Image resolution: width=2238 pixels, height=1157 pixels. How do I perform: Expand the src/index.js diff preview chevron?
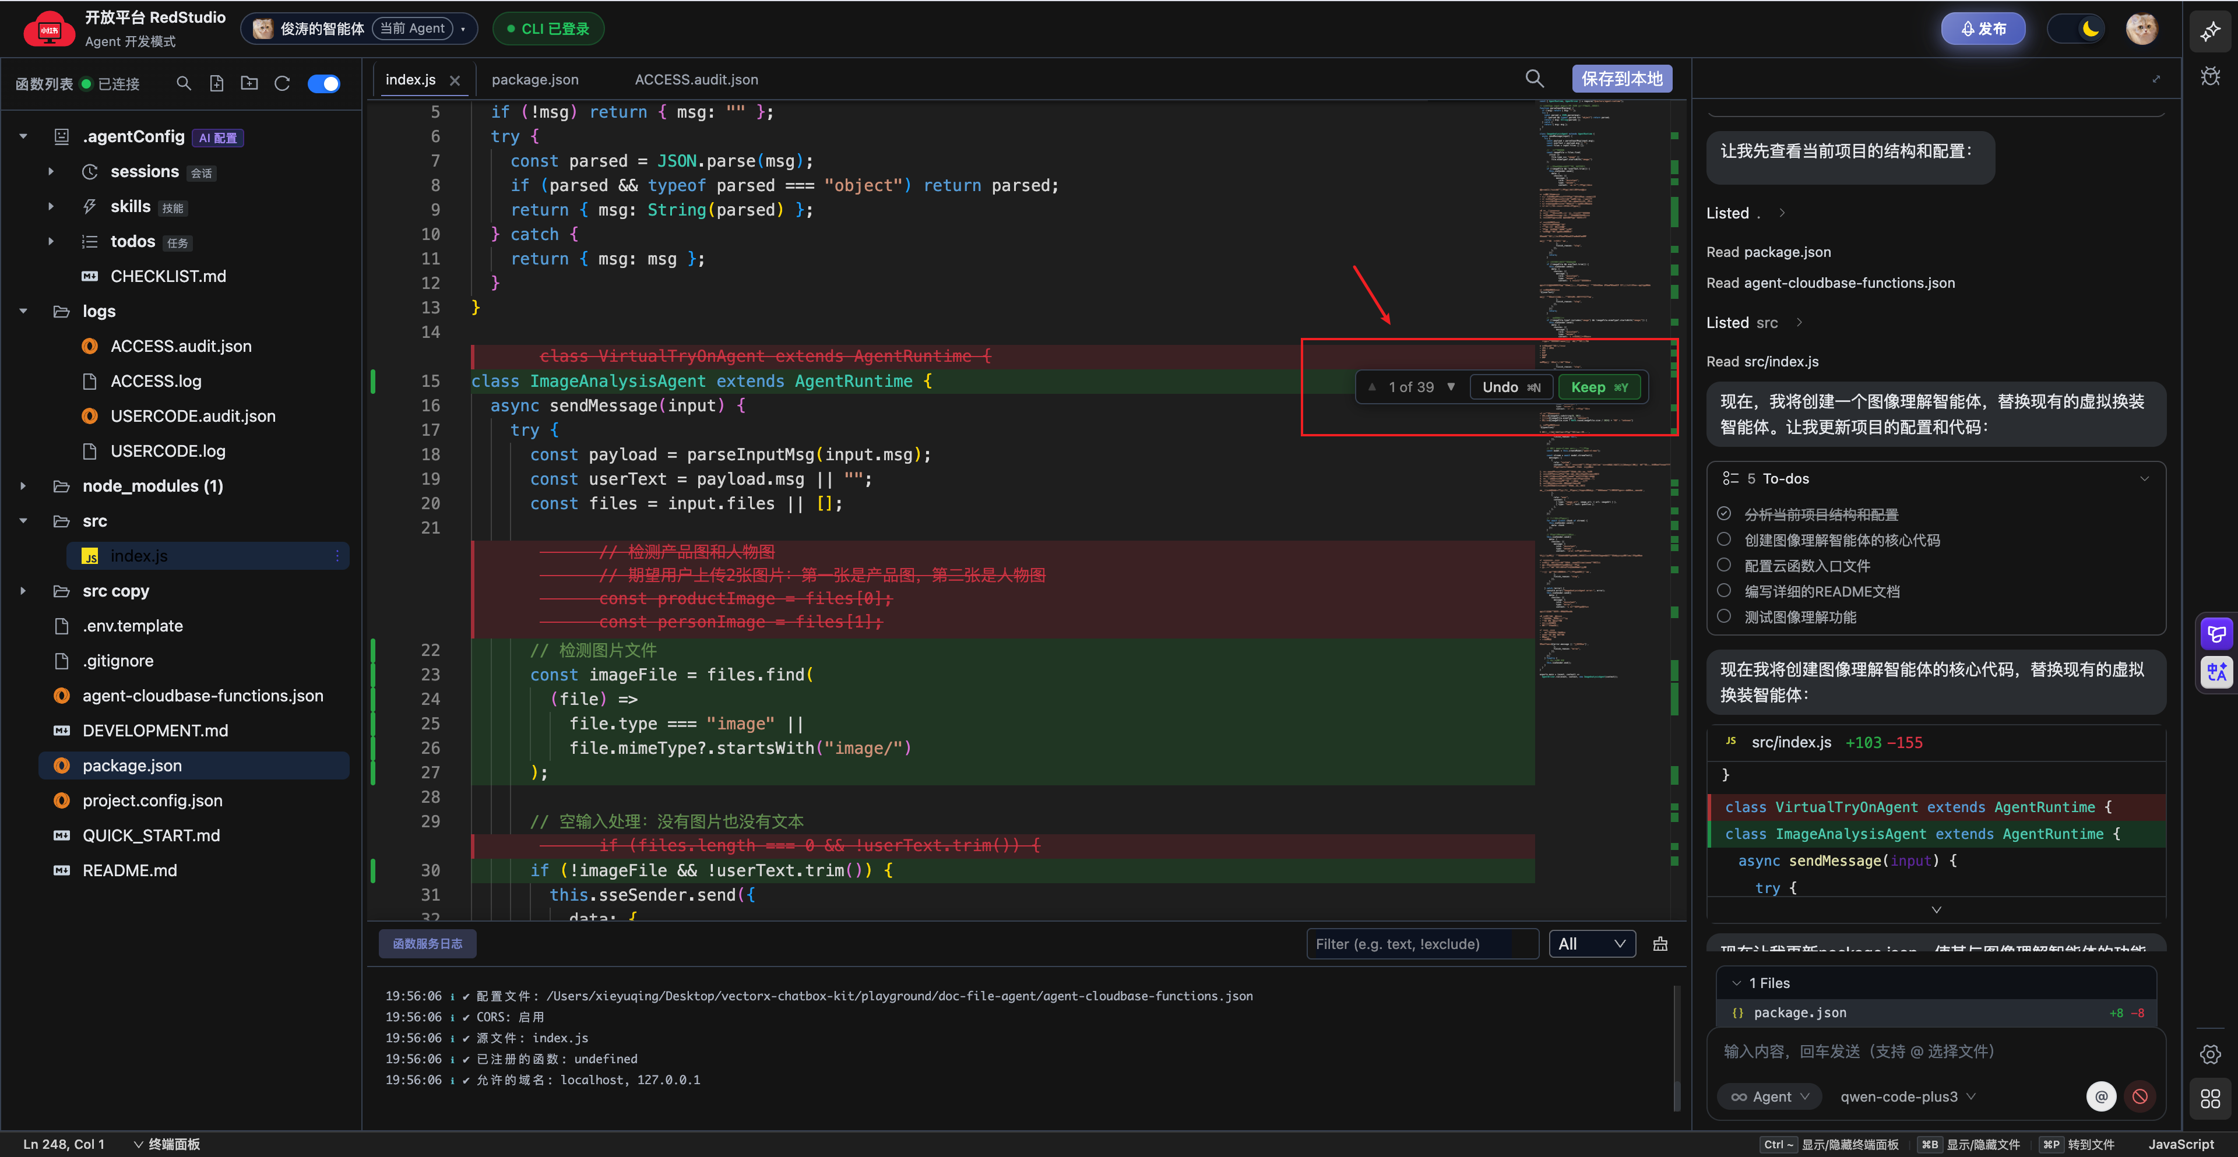point(1937,909)
